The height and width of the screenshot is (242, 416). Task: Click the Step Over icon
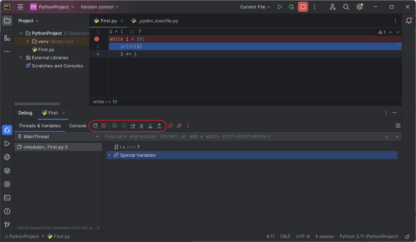click(133, 126)
